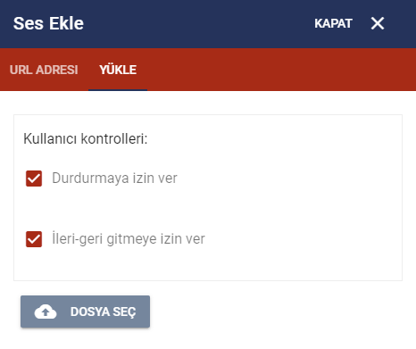
Task: Click the cloud upload icon
Action: coord(46,312)
